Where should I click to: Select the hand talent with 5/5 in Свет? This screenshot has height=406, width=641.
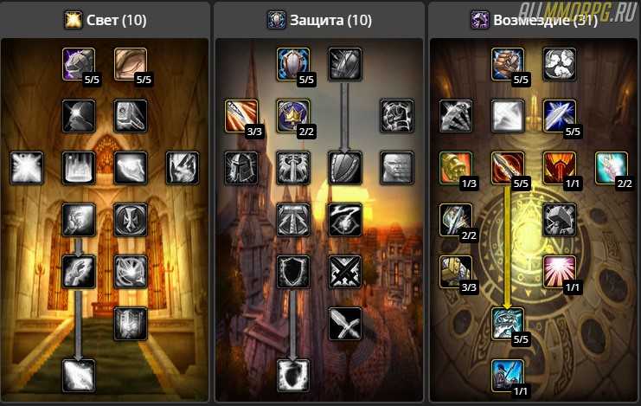coord(131,64)
